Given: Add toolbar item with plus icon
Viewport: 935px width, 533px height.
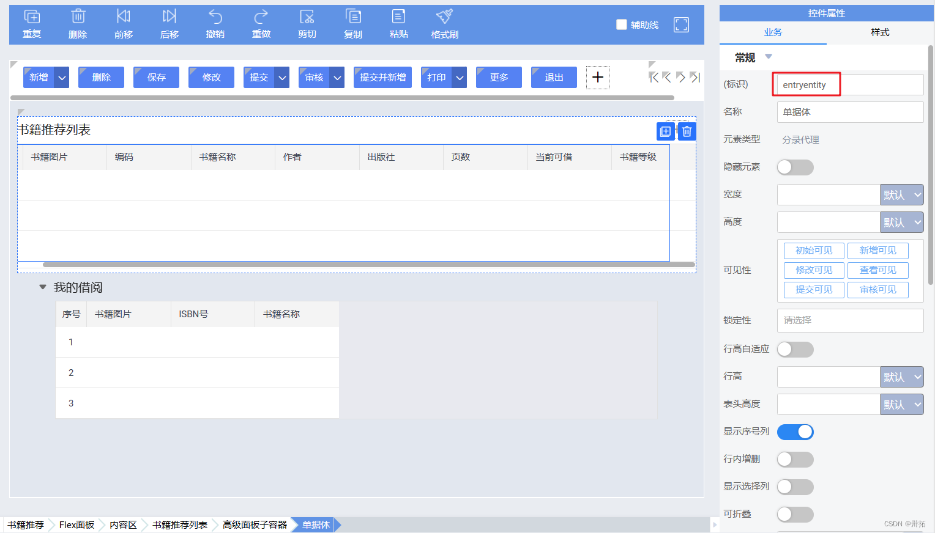Looking at the screenshot, I should coord(598,78).
